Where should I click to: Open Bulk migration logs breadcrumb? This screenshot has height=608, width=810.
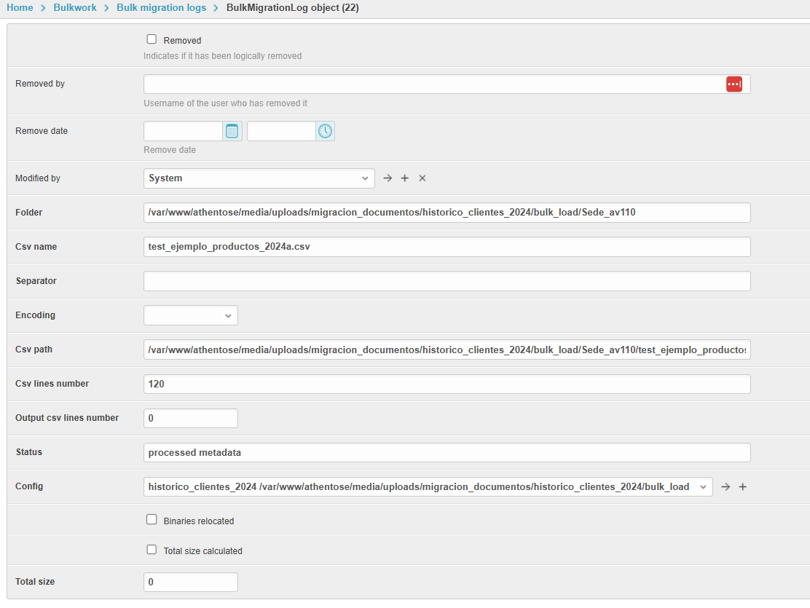point(162,8)
